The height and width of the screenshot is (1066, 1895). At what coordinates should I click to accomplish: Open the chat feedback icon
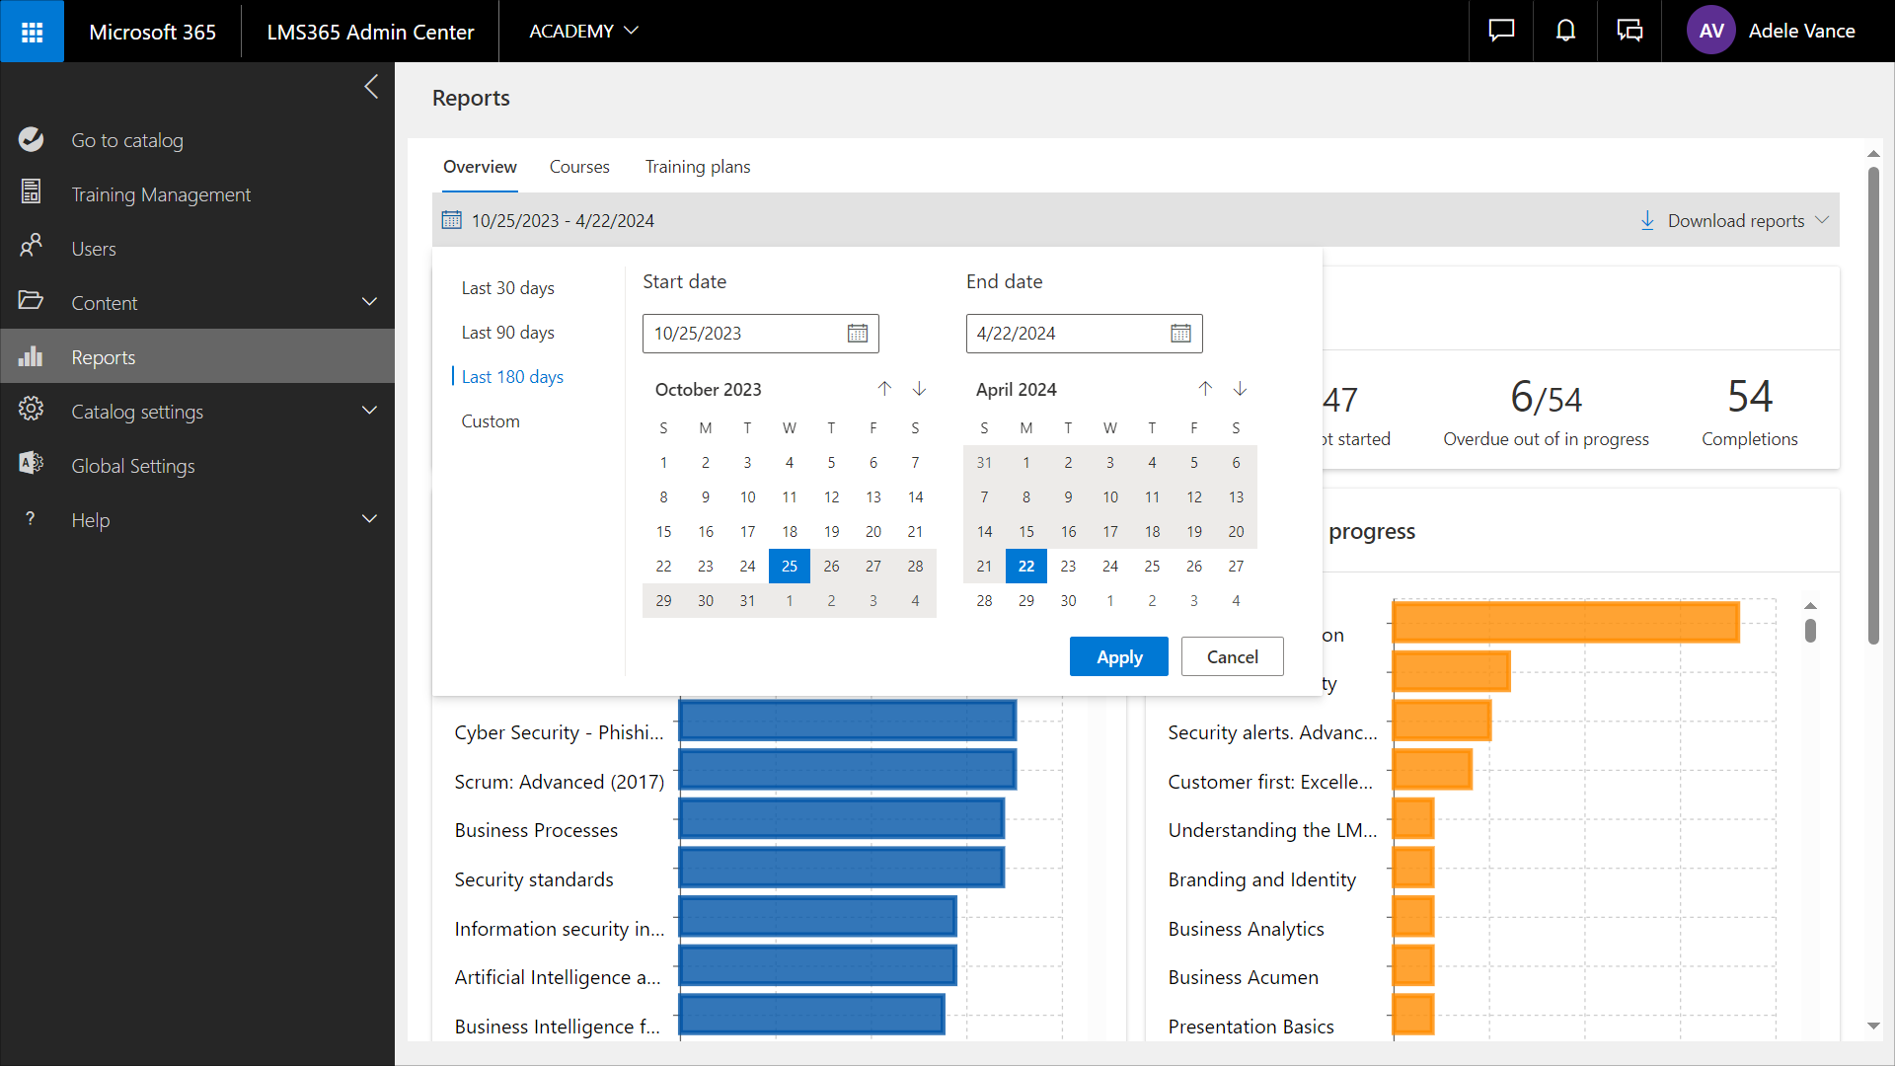click(1501, 32)
